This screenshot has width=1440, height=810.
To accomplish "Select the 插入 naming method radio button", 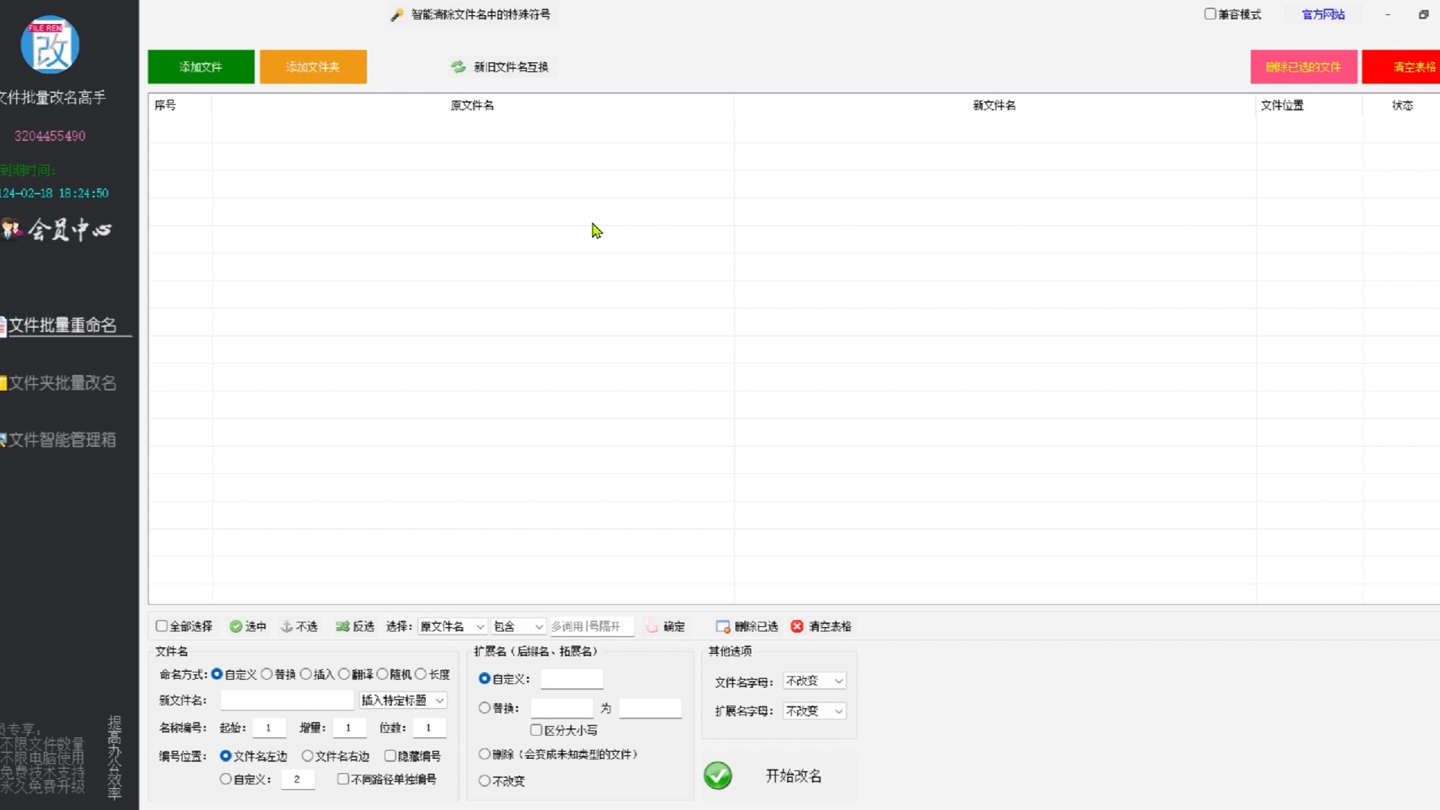I will [x=305, y=674].
